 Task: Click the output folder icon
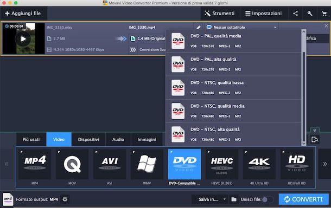click(x=234, y=199)
